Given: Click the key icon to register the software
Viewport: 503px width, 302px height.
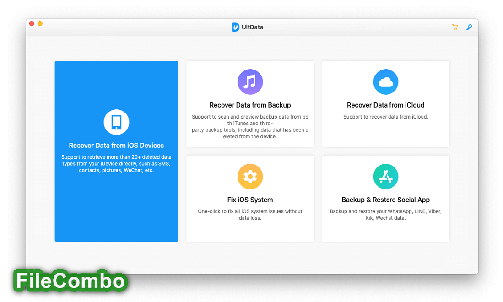Looking at the screenshot, I should click(469, 27).
